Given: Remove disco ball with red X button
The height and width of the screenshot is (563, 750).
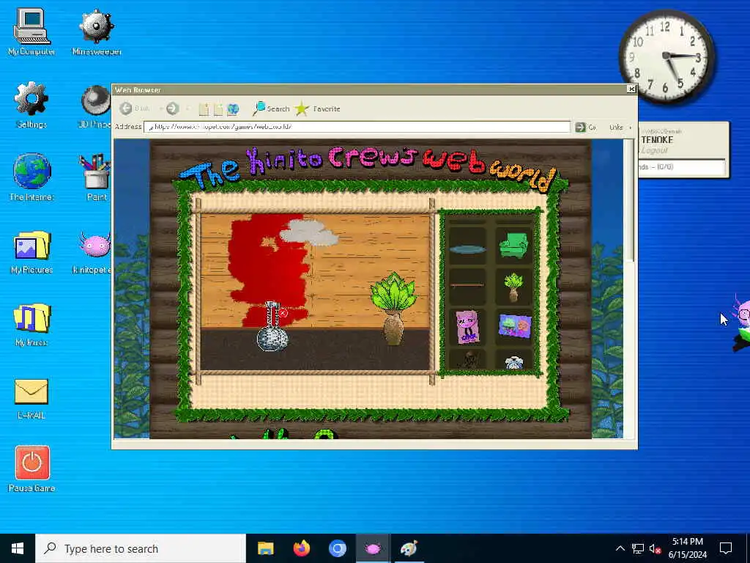Looking at the screenshot, I should tap(283, 313).
